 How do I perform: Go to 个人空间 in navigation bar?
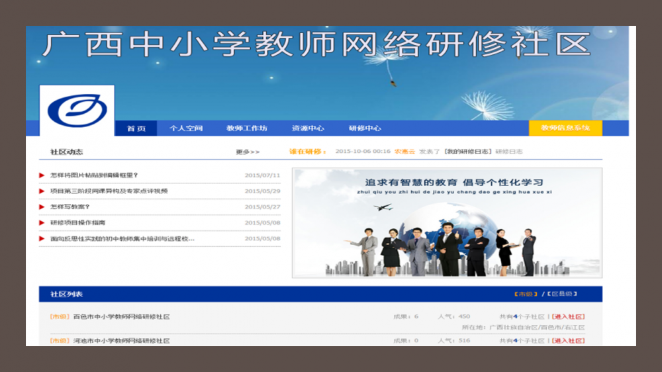[186, 128]
